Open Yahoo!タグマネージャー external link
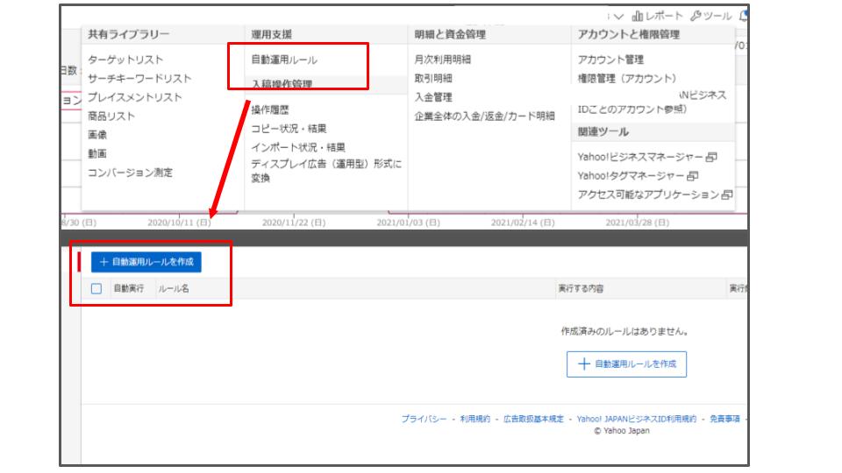 pos(631,176)
